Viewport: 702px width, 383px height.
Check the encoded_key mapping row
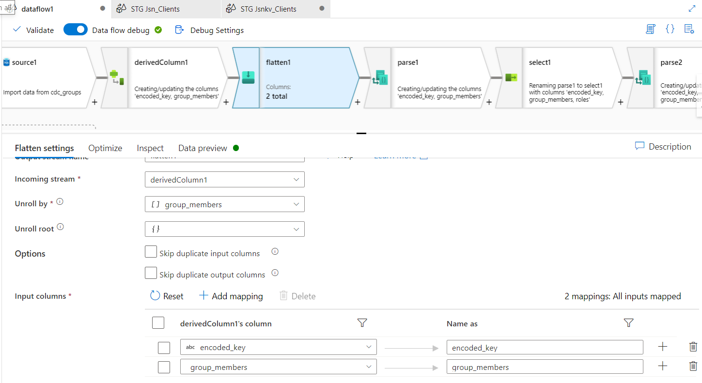(164, 348)
